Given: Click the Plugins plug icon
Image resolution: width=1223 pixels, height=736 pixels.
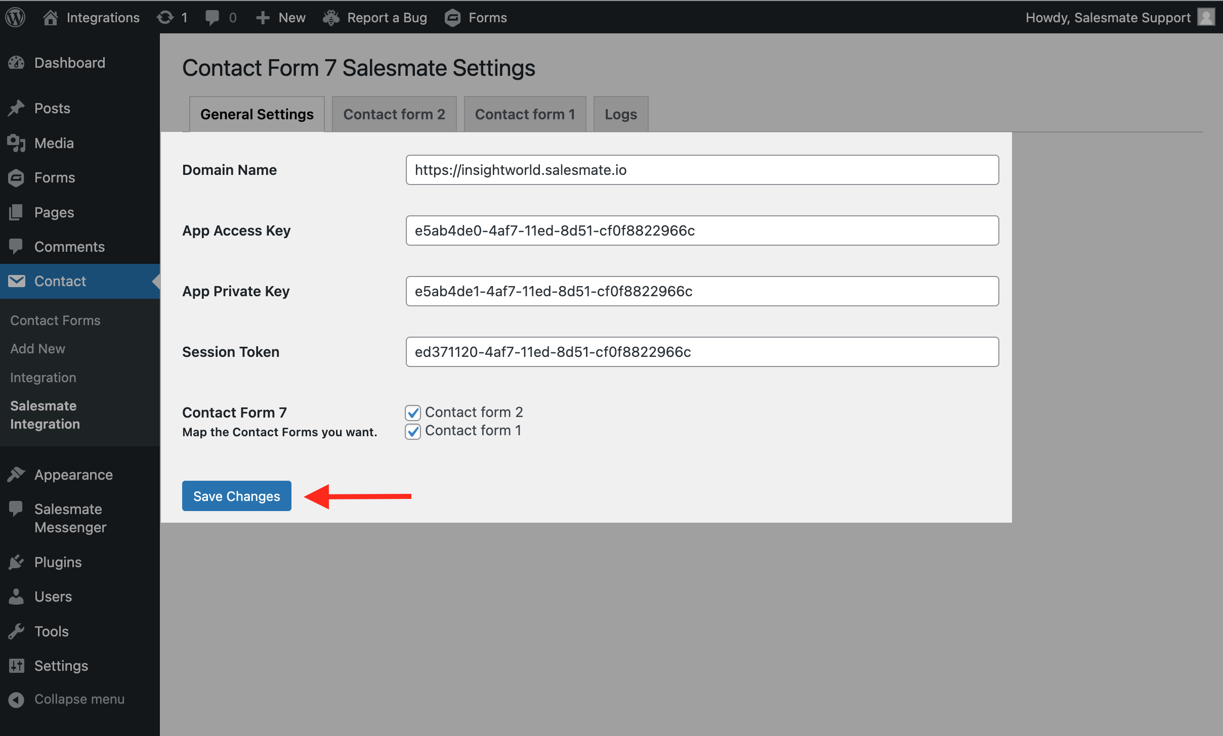Looking at the screenshot, I should [x=16, y=562].
